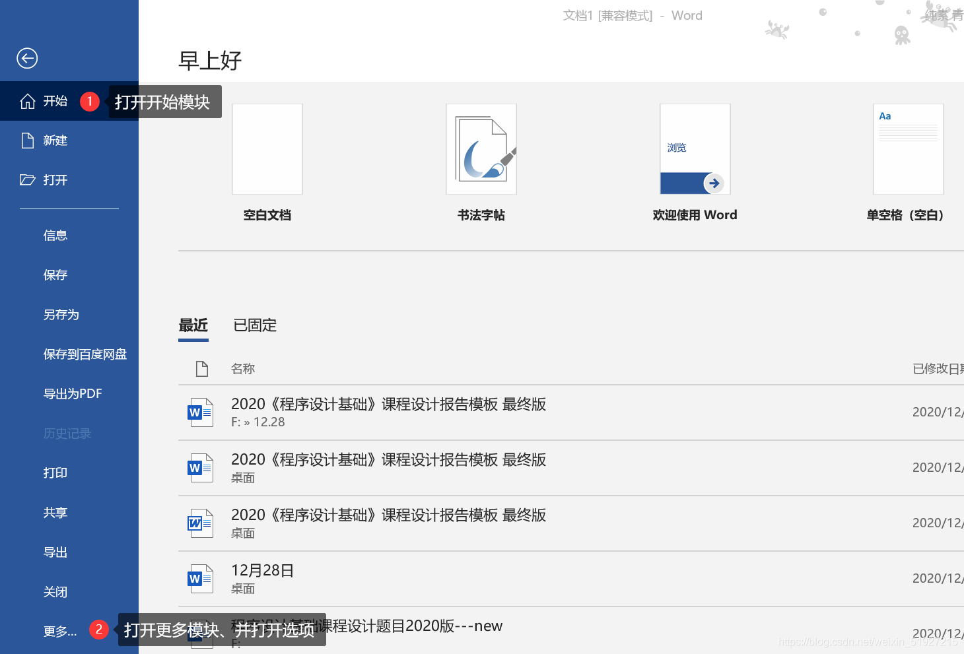Open 12月28日 document from 桌面
The height and width of the screenshot is (654, 964).
point(571,579)
